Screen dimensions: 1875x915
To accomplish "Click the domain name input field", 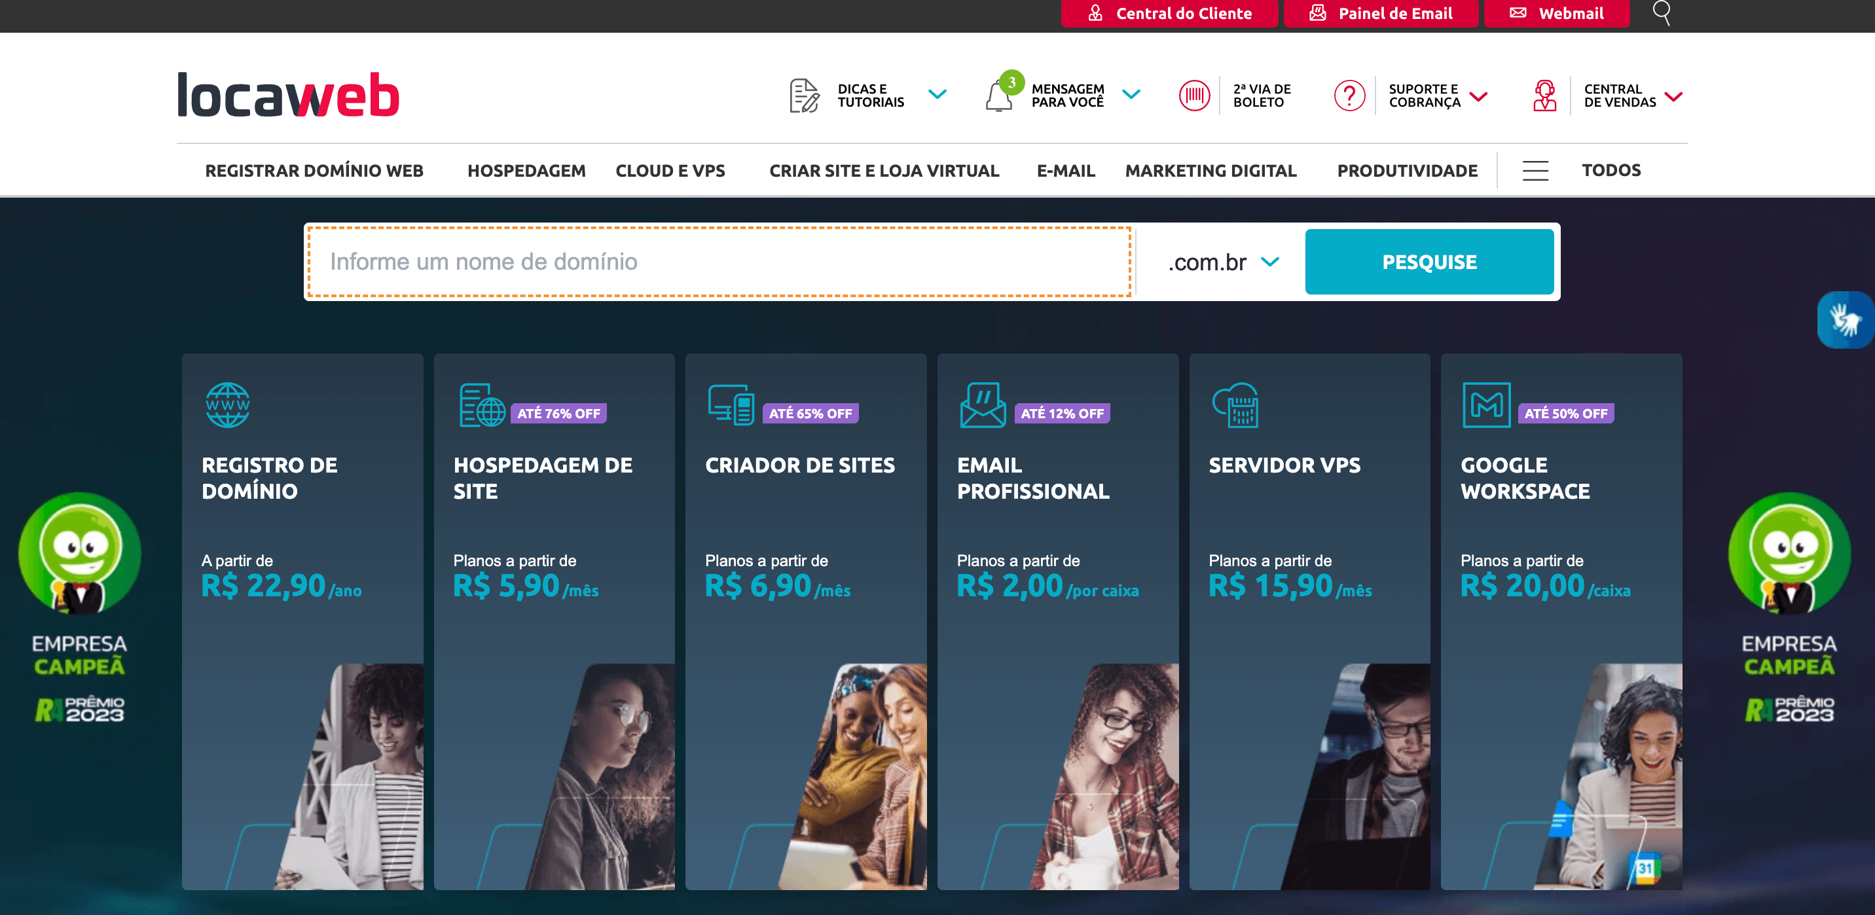I will pyautogui.click(x=719, y=262).
